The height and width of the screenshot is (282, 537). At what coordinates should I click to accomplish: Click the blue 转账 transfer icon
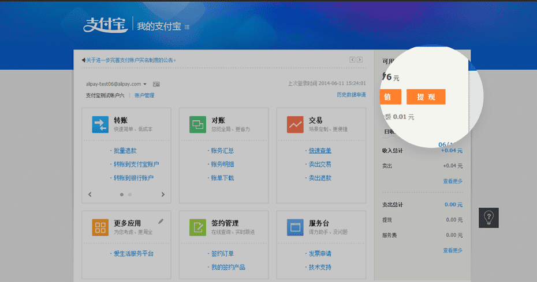tap(100, 124)
